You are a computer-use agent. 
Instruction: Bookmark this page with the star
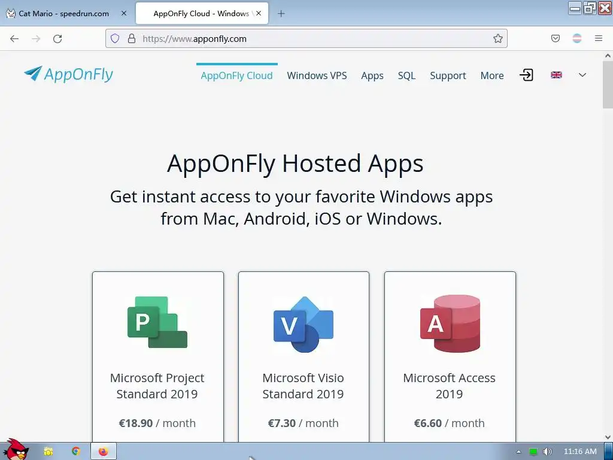click(497, 38)
